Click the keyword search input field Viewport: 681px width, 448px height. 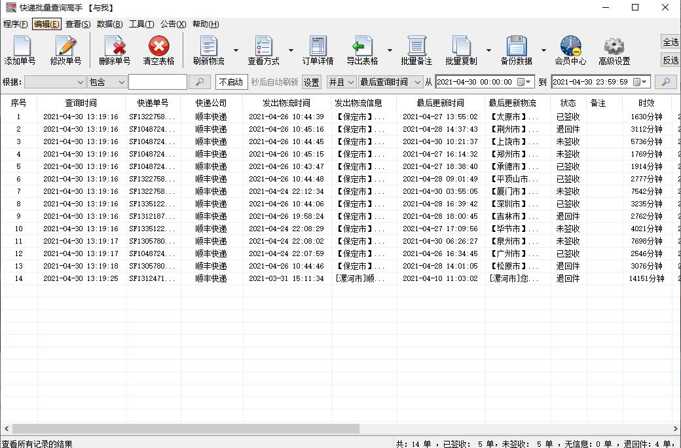tap(159, 82)
